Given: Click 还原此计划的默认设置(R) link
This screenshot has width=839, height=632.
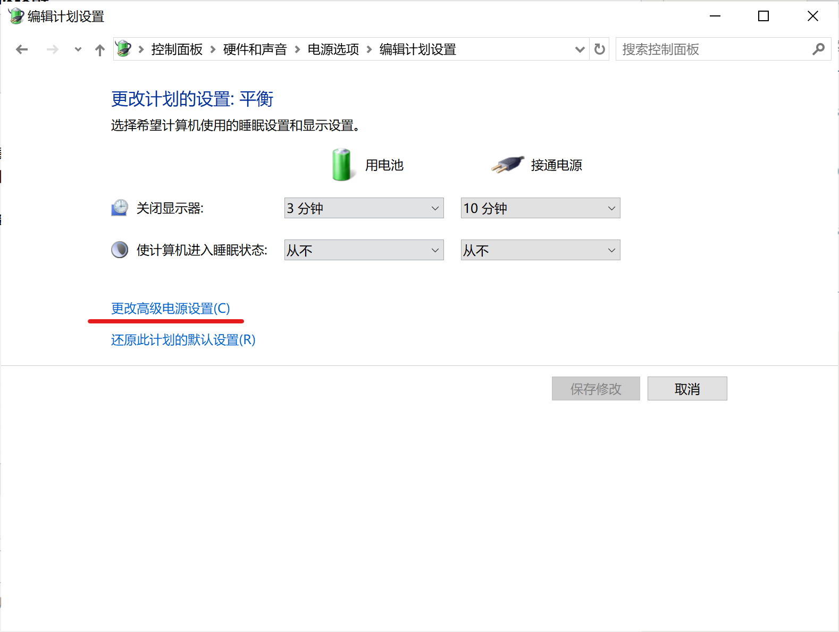Looking at the screenshot, I should tap(183, 340).
